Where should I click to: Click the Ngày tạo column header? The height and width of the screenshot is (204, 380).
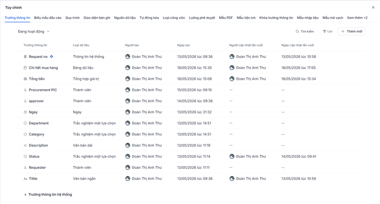[183, 45]
